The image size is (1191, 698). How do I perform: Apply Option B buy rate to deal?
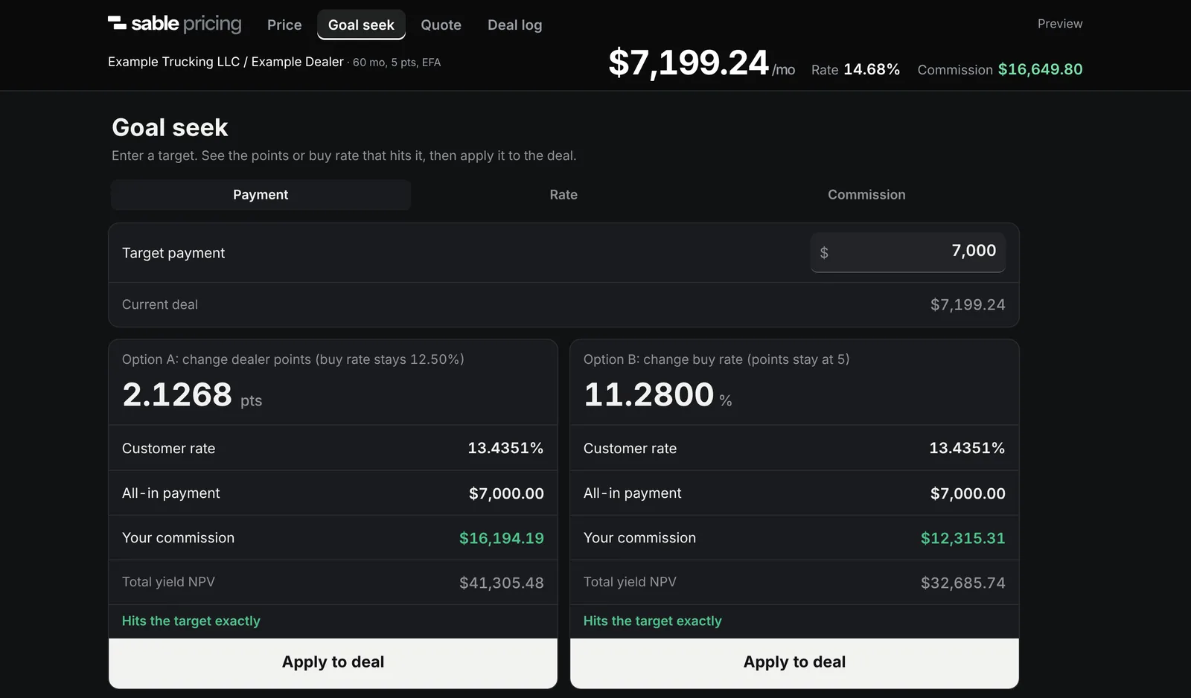point(794,662)
